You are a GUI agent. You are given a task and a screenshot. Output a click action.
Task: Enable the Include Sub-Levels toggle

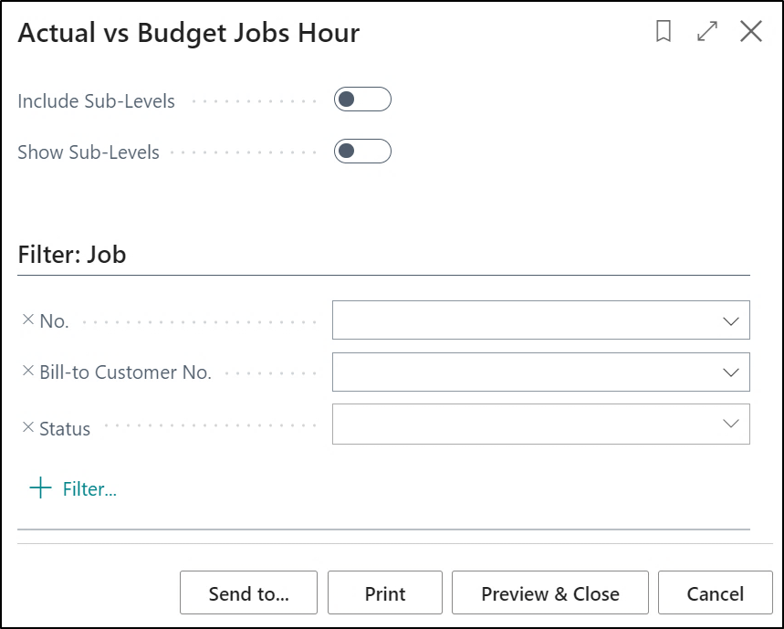[x=362, y=100]
